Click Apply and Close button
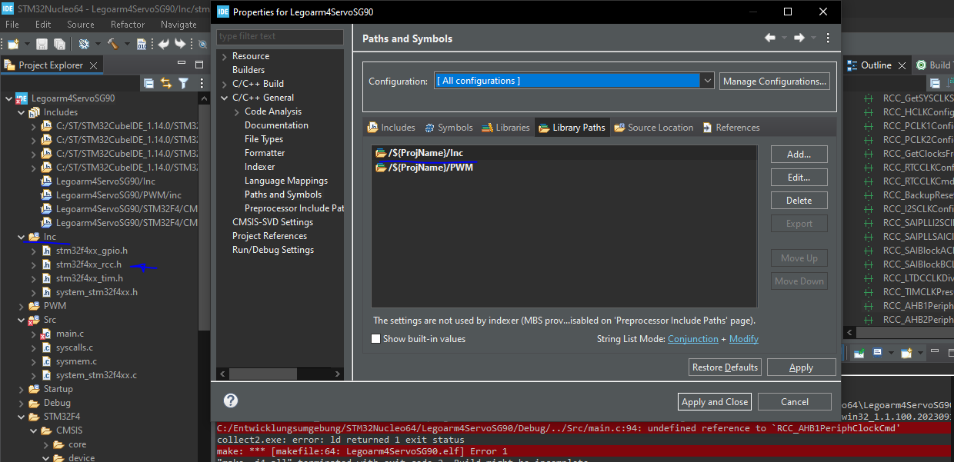Screen dimensions: 954x462 point(715,401)
